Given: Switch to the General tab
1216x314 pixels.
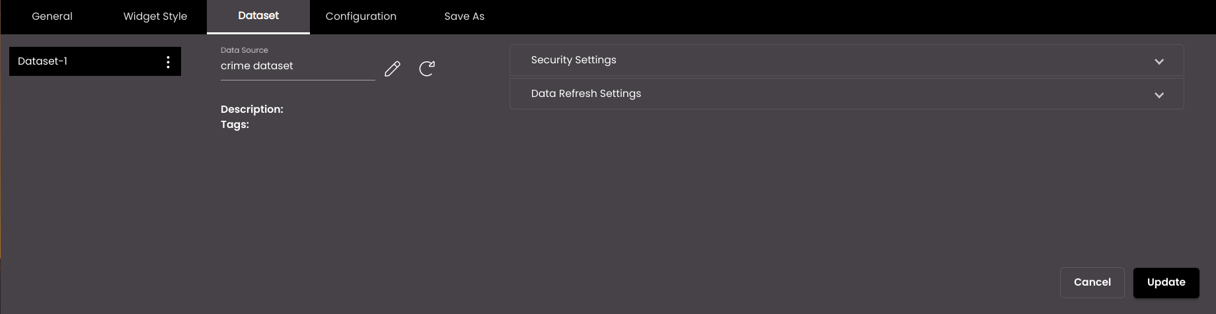Looking at the screenshot, I should (x=52, y=16).
